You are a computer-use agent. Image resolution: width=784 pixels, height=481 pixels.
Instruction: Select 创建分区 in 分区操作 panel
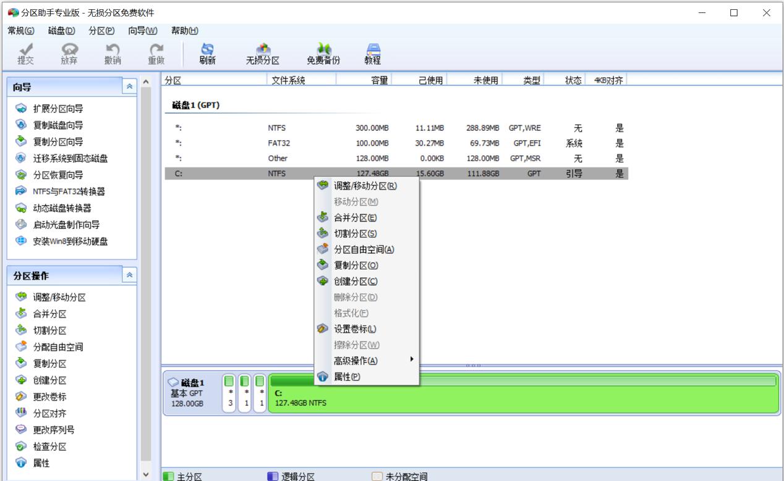pyautogui.click(x=41, y=381)
